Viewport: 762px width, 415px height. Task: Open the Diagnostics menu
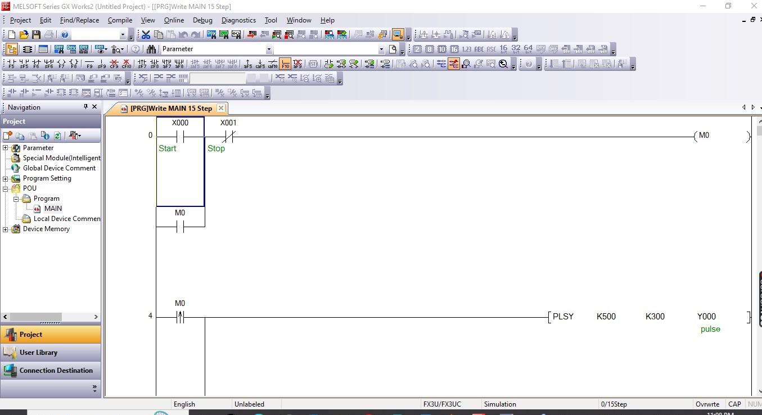coord(238,20)
